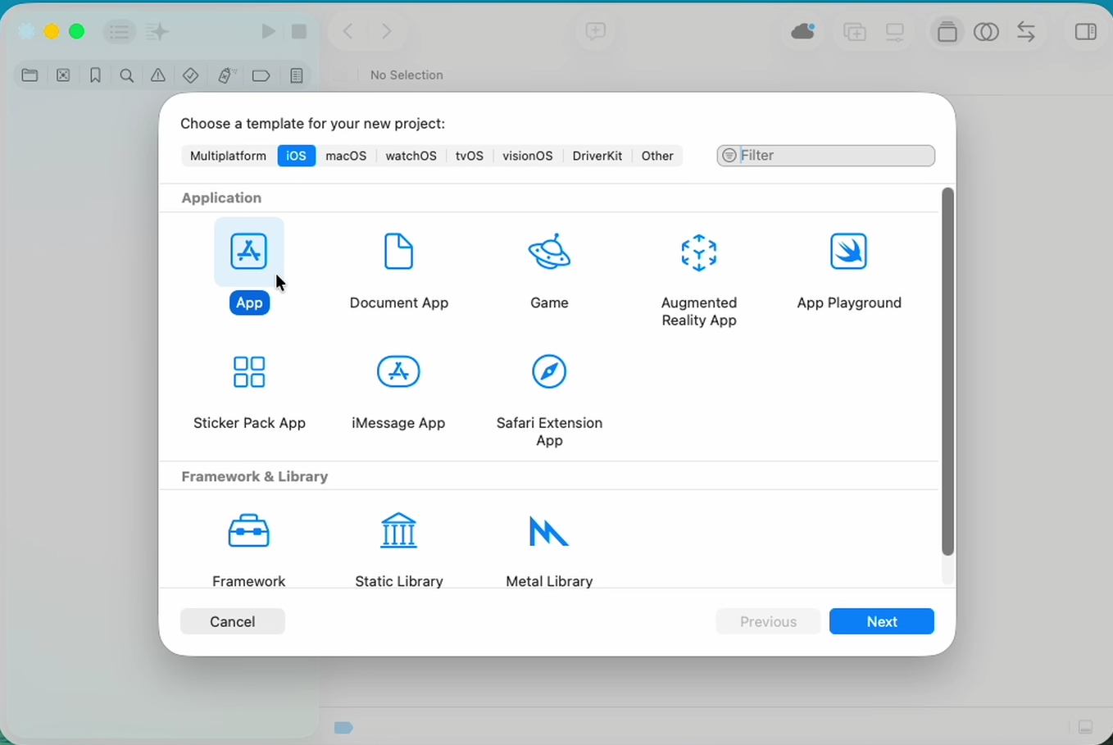This screenshot has width=1113, height=745.
Task: Open the breakpoint navigator
Action: pyautogui.click(x=261, y=75)
